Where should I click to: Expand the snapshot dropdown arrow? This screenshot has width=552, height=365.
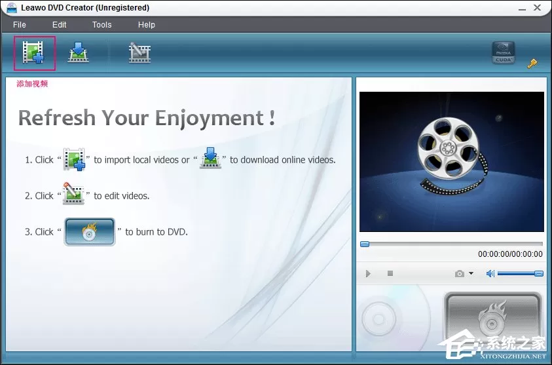[x=471, y=273]
